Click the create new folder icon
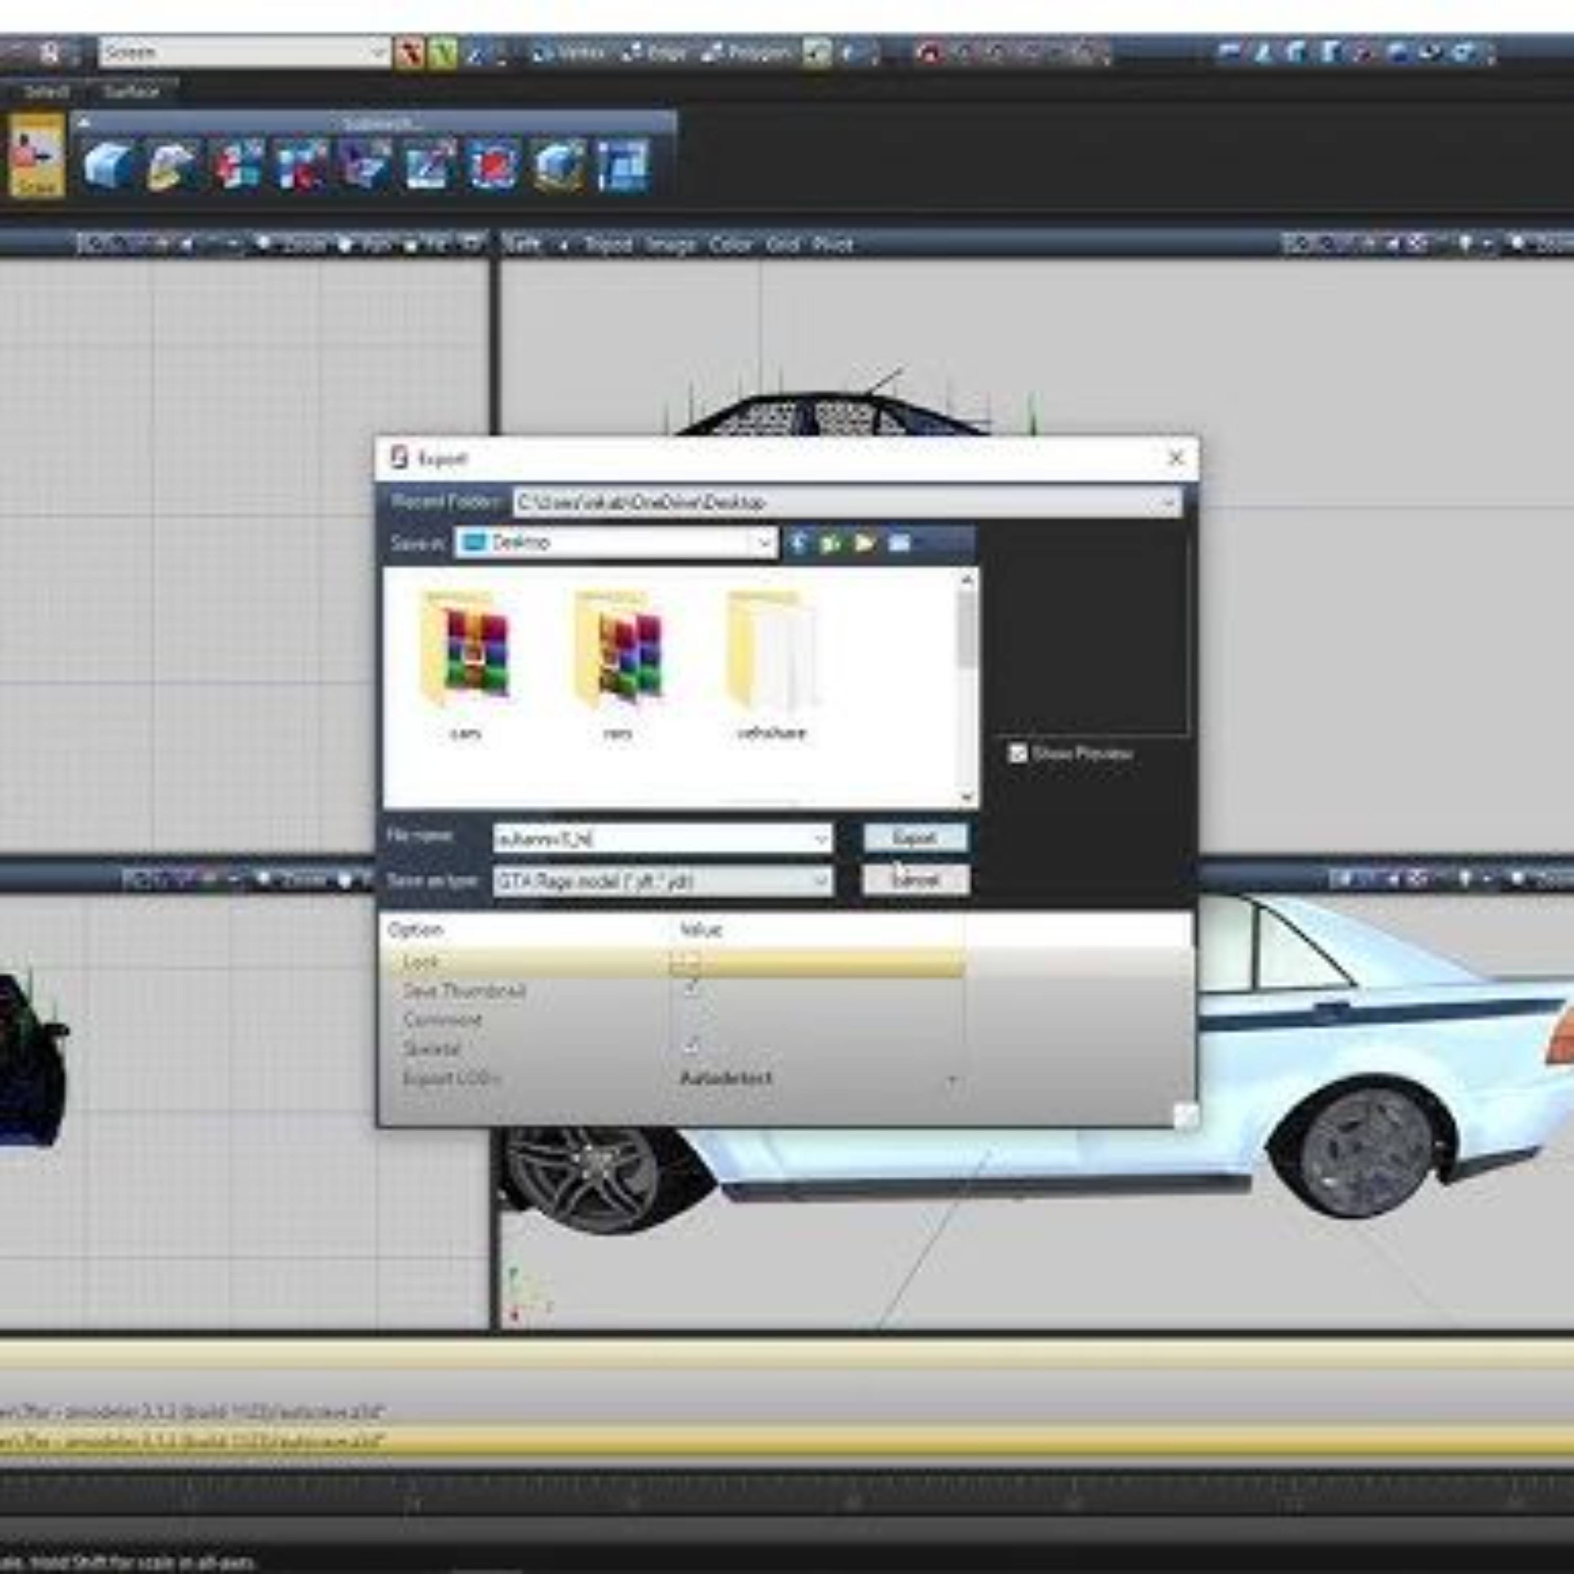Viewport: 1574px width, 1574px height. click(x=865, y=543)
